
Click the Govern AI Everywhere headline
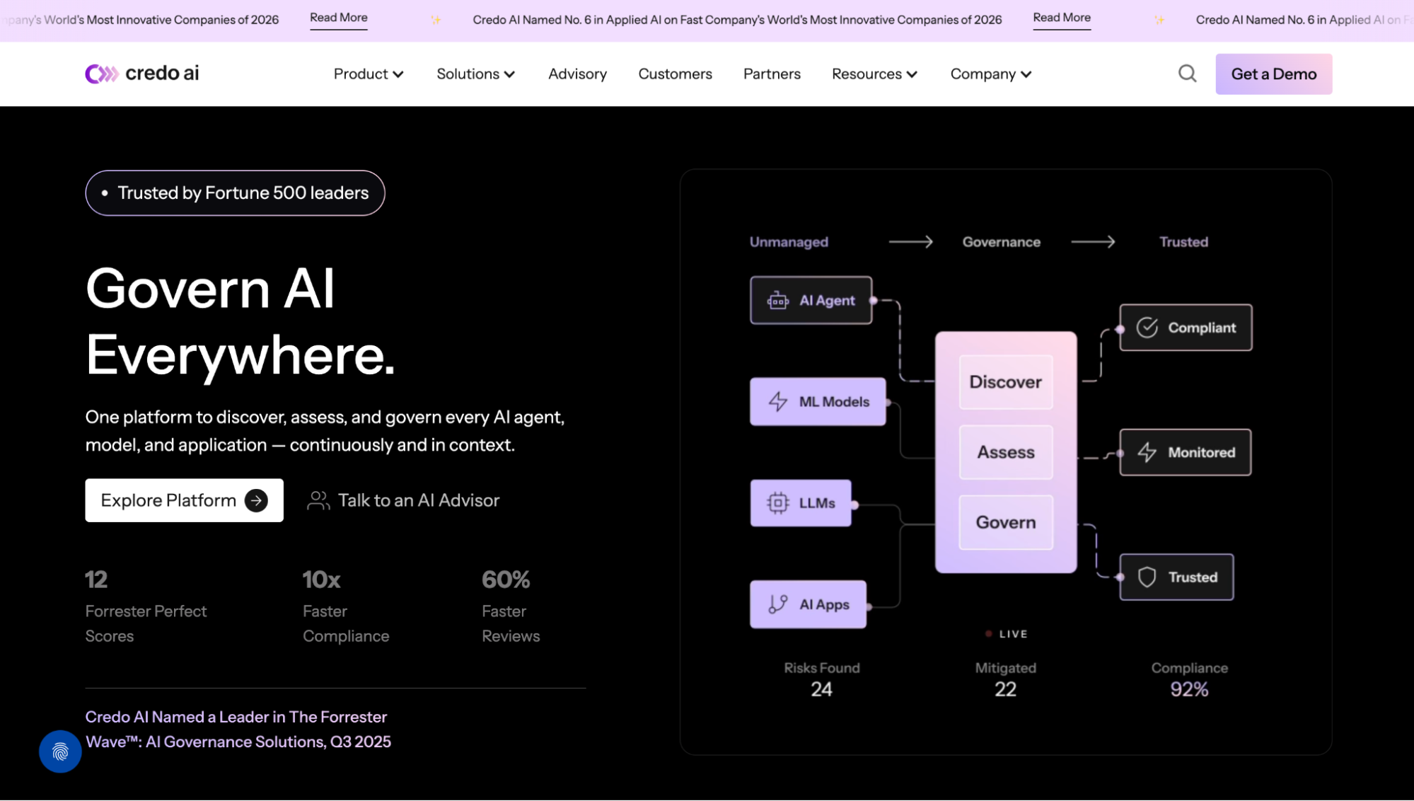(241, 322)
